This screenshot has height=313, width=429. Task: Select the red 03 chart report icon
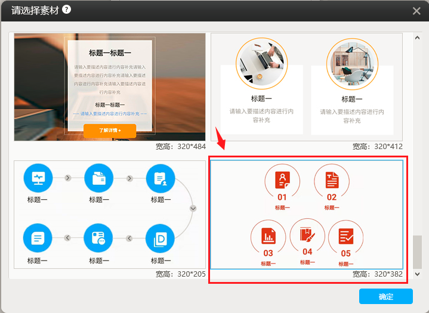[x=268, y=236]
